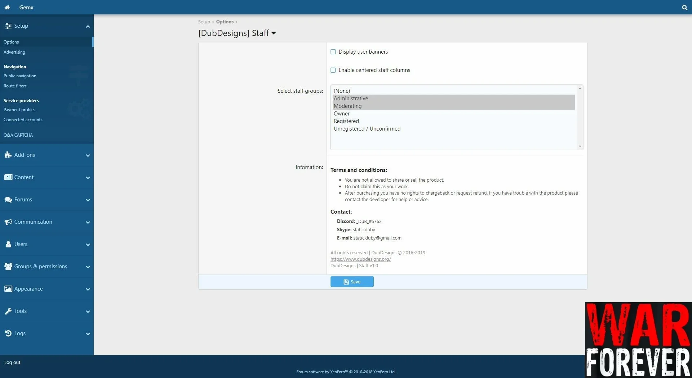Image resolution: width=692 pixels, height=378 pixels.
Task: Expand the Add-ons section chevron
Action: coord(88,155)
